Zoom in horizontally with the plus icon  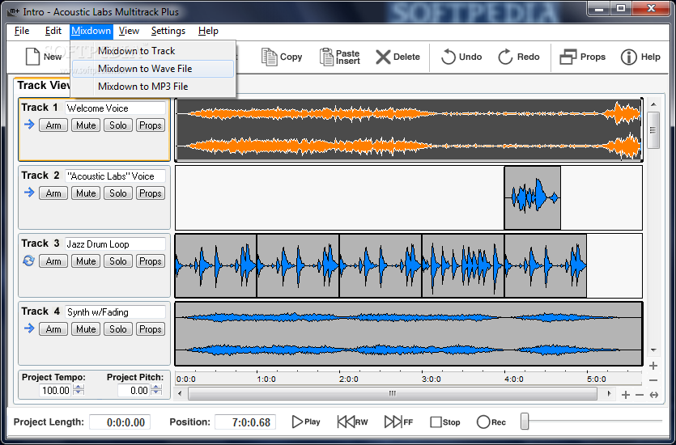point(626,395)
